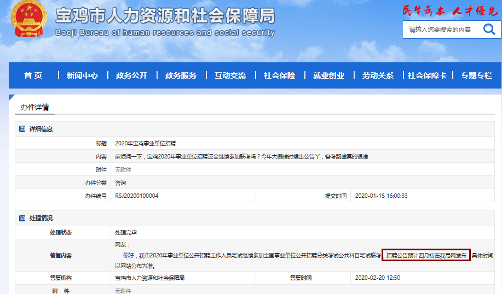The width and height of the screenshot is (502, 294).
Task: Click reply time 2020-02-20 12:50
Action: point(378,278)
